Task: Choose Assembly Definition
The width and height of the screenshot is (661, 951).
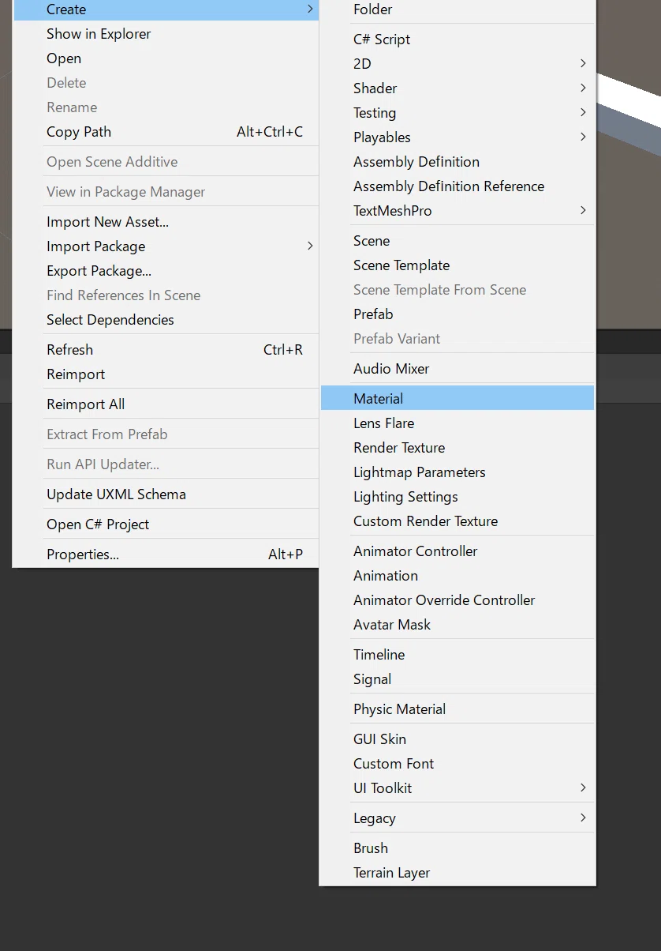Action: pos(457,162)
